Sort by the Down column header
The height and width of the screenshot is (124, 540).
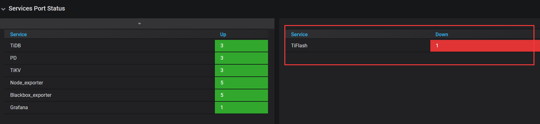coord(442,34)
